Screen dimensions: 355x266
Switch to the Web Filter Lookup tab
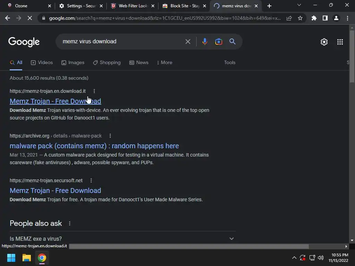pyautogui.click(x=133, y=6)
